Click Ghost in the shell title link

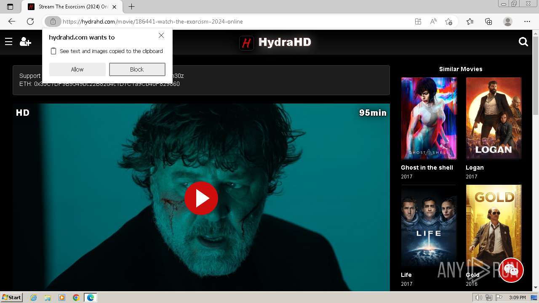[x=427, y=167]
